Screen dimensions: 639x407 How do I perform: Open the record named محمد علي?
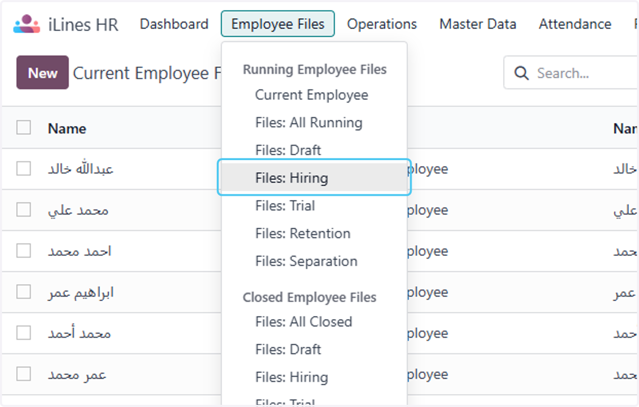(78, 210)
